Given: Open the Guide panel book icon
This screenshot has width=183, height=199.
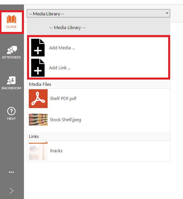Looking at the screenshot, I should coord(11,19).
